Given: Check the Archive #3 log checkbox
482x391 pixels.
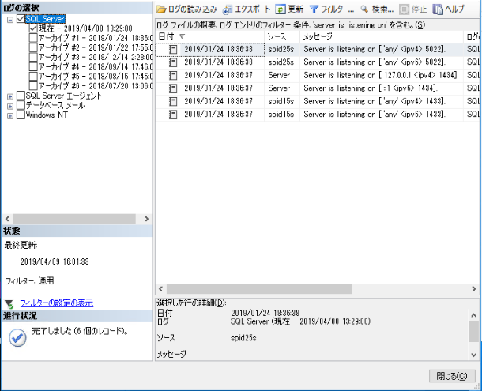Looking at the screenshot, I should point(33,57).
